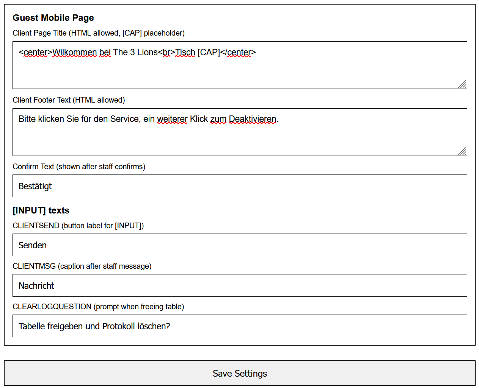Screen dimensions: 479x388
Task: Focus the CLEARLOGQUESTION prompt input field
Action: (x=239, y=326)
